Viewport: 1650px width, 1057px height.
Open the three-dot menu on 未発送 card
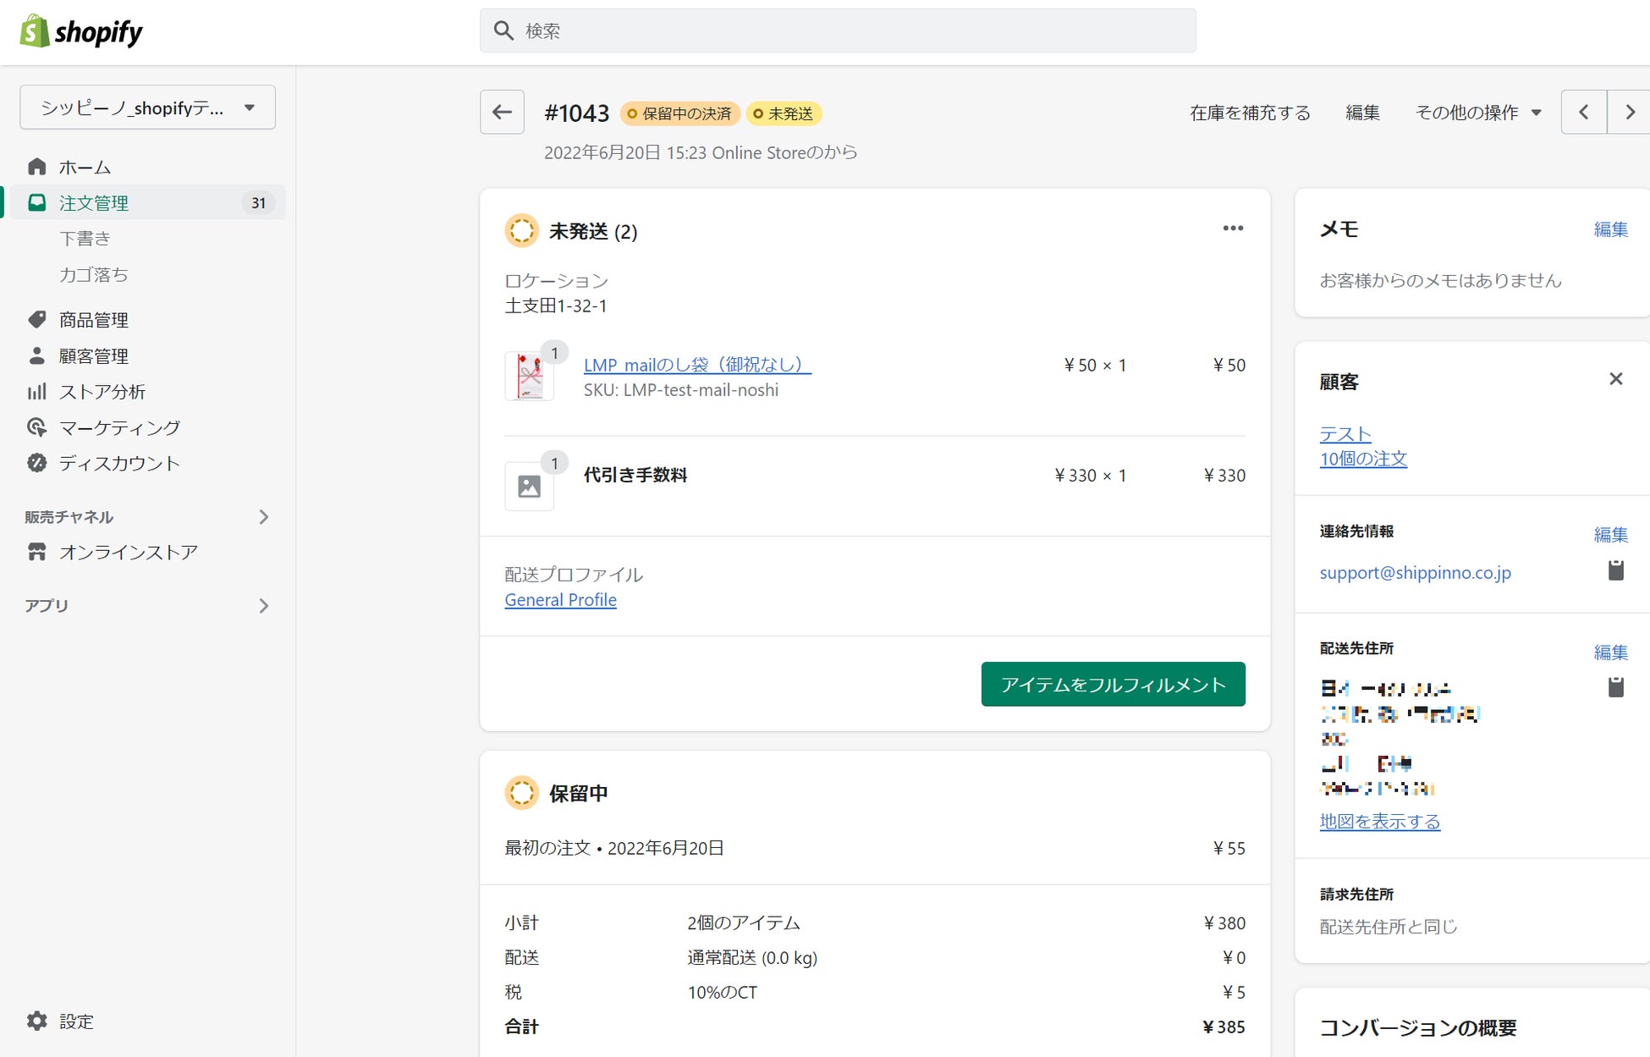1233,228
